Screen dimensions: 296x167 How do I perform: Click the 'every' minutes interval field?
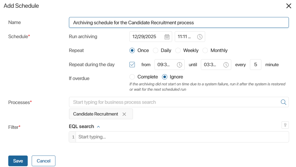[256, 65]
